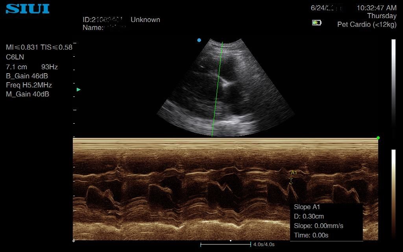403x252 pixels.
Task: Click the 'Thursday' day label
Action: (382, 16)
